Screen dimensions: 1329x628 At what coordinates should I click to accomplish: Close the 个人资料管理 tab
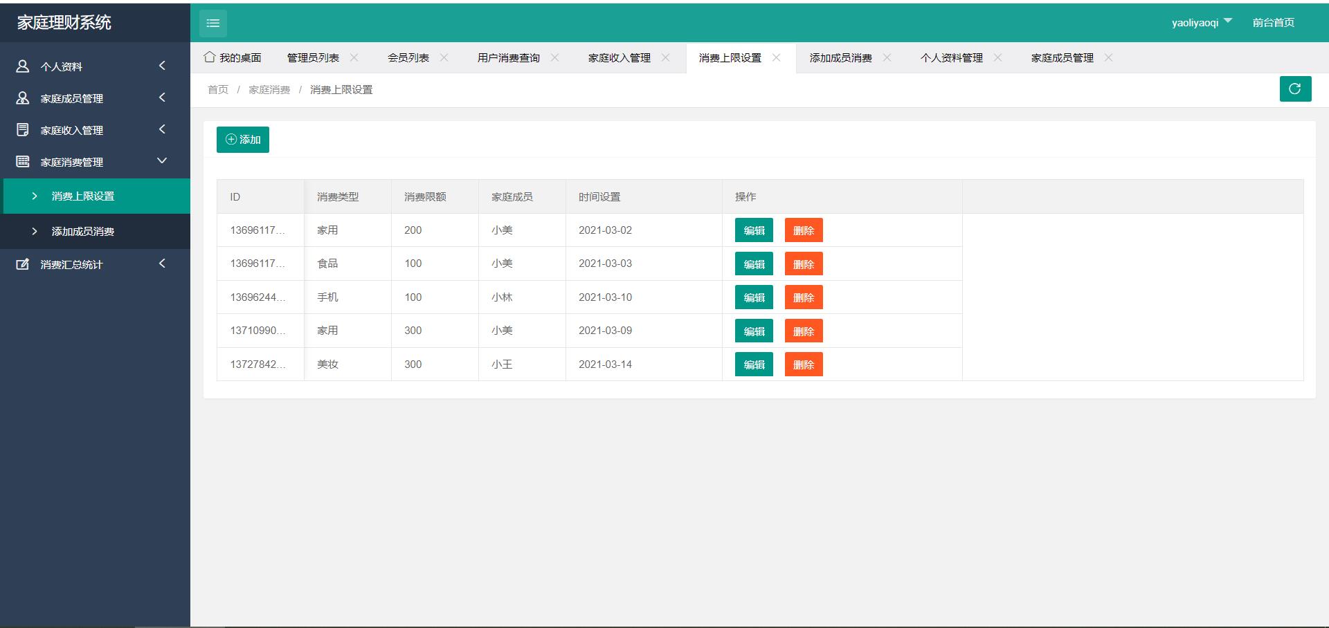click(x=998, y=57)
